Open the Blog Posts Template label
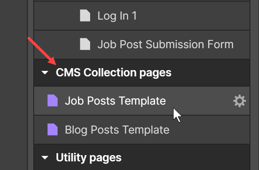 pyautogui.click(x=117, y=130)
